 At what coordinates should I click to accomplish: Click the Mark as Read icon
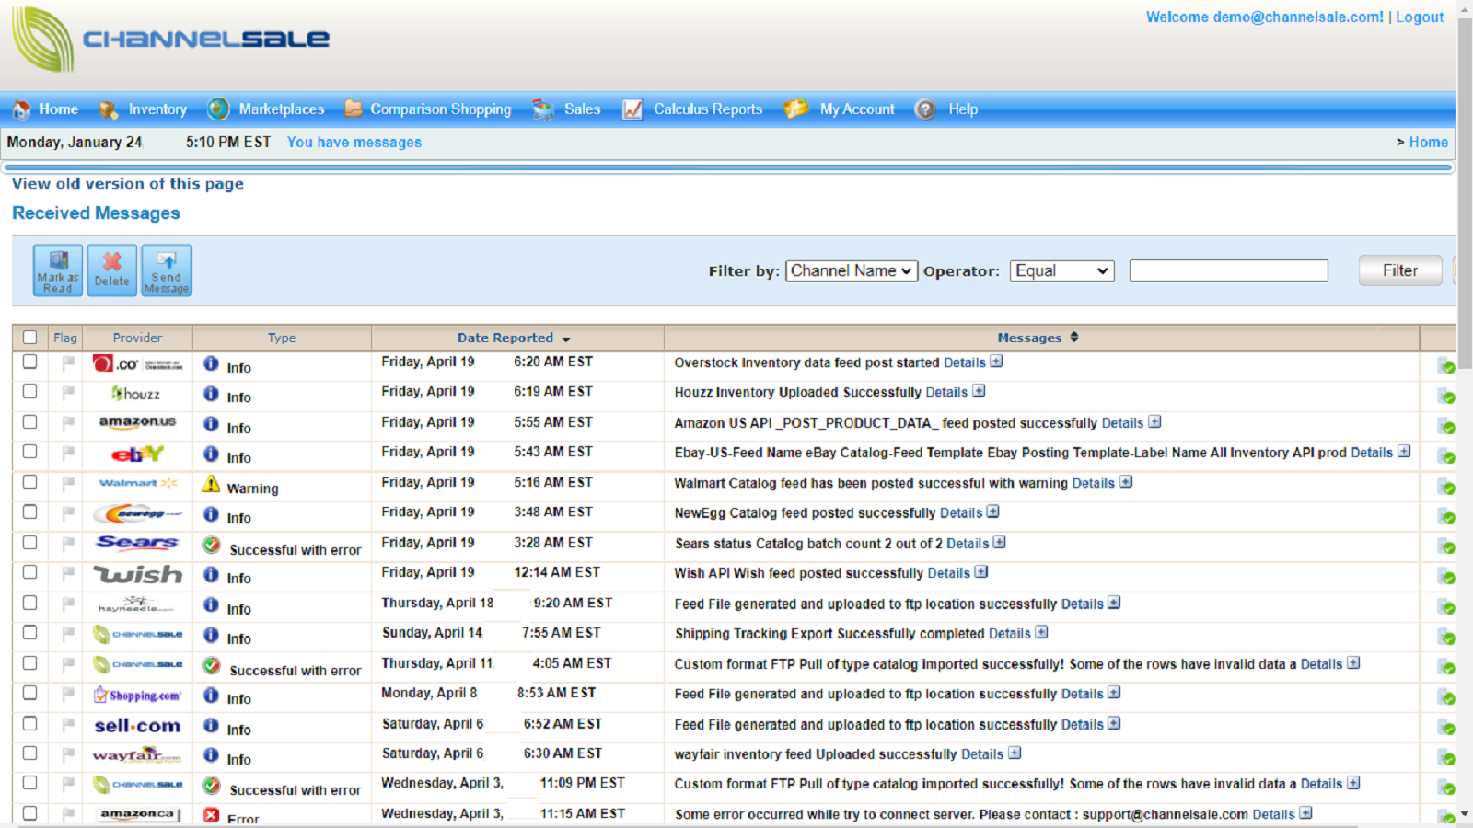click(56, 270)
